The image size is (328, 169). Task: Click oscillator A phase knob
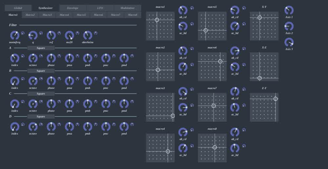[x=51, y=58]
